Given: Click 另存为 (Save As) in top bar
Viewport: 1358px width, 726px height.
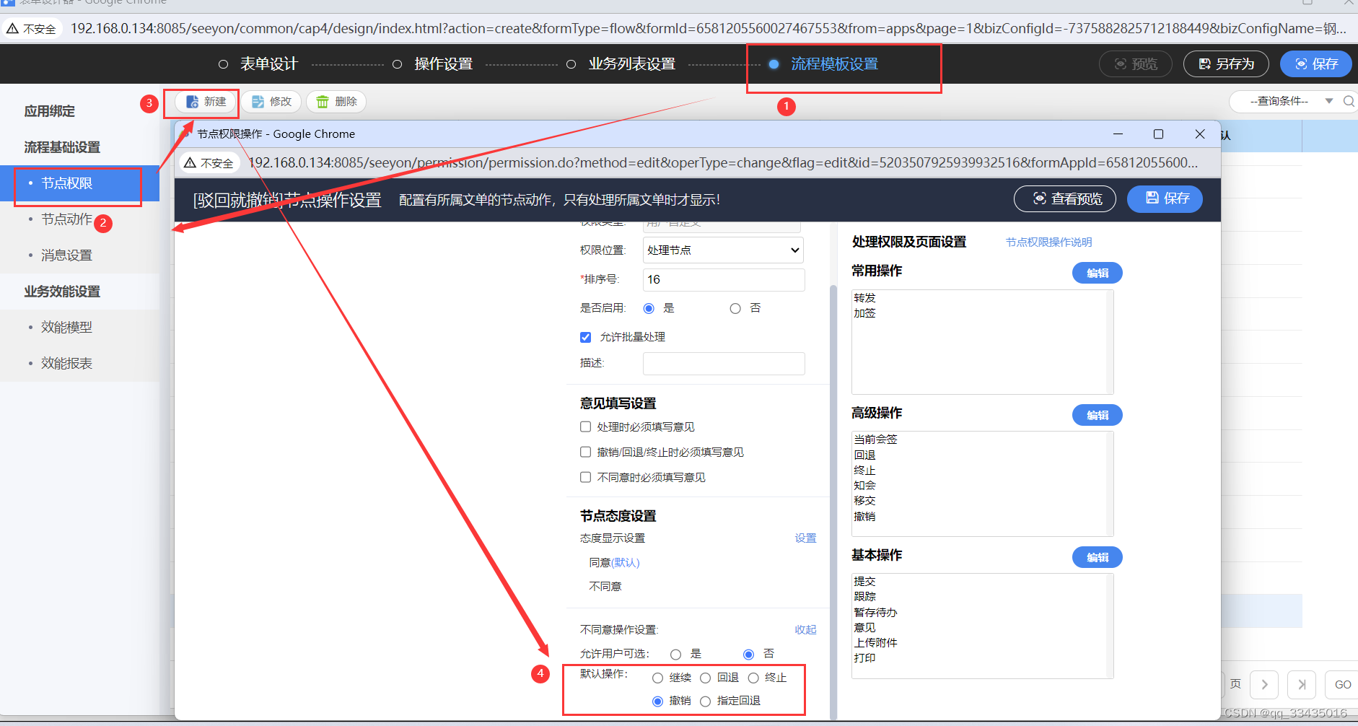Looking at the screenshot, I should click(x=1226, y=64).
